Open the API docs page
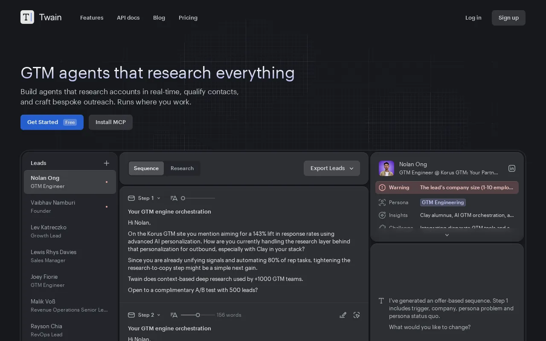Image resolution: width=546 pixels, height=341 pixels. (x=128, y=17)
